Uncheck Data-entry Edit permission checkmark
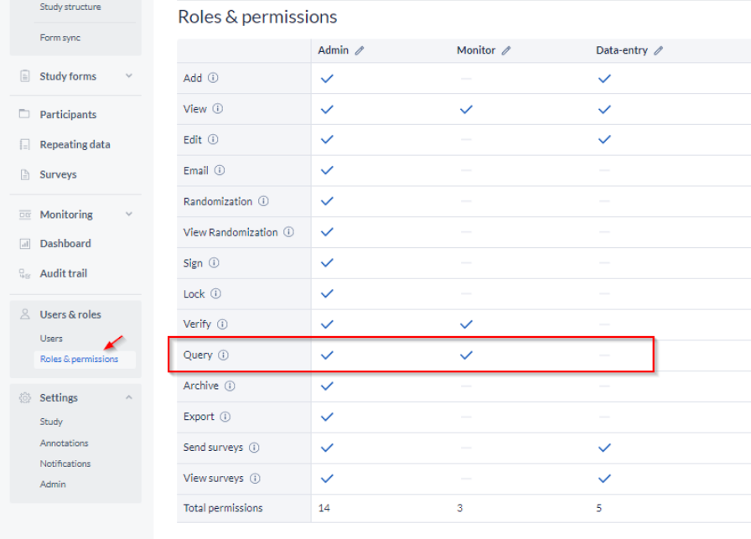This screenshot has height=539, width=751. click(604, 139)
